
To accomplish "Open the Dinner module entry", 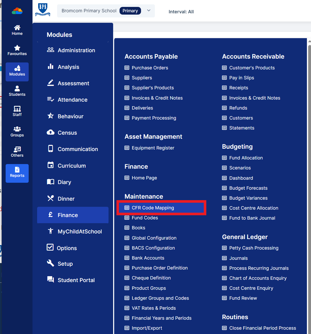I will [x=67, y=198].
